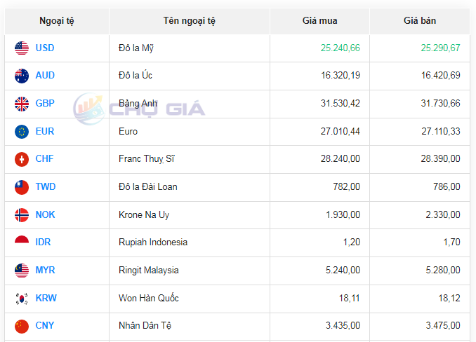The height and width of the screenshot is (342, 476).
Task: Open the USD currency link
Action: (x=45, y=48)
